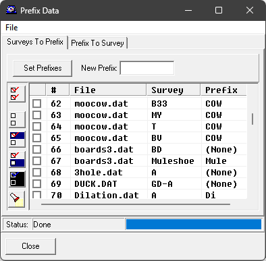Check the box for row 63

coord(37,115)
